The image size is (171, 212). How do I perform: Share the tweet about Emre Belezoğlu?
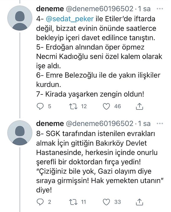pyautogui.click(x=139, y=107)
